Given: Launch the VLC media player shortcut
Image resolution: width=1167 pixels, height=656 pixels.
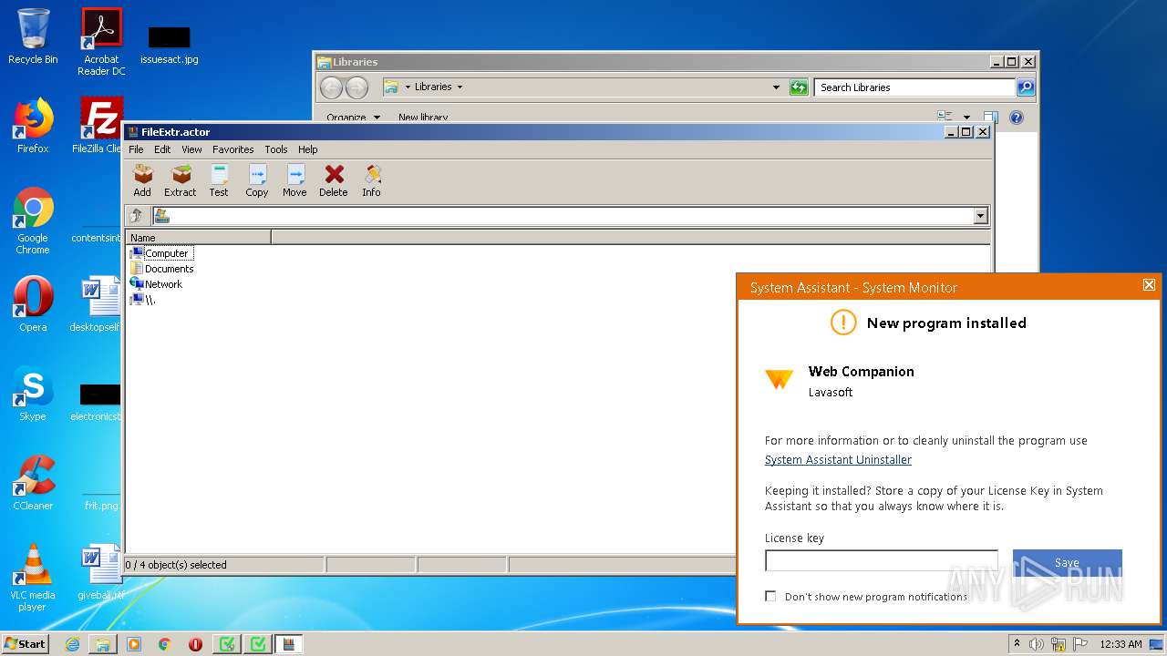Looking at the screenshot, I should point(33,578).
